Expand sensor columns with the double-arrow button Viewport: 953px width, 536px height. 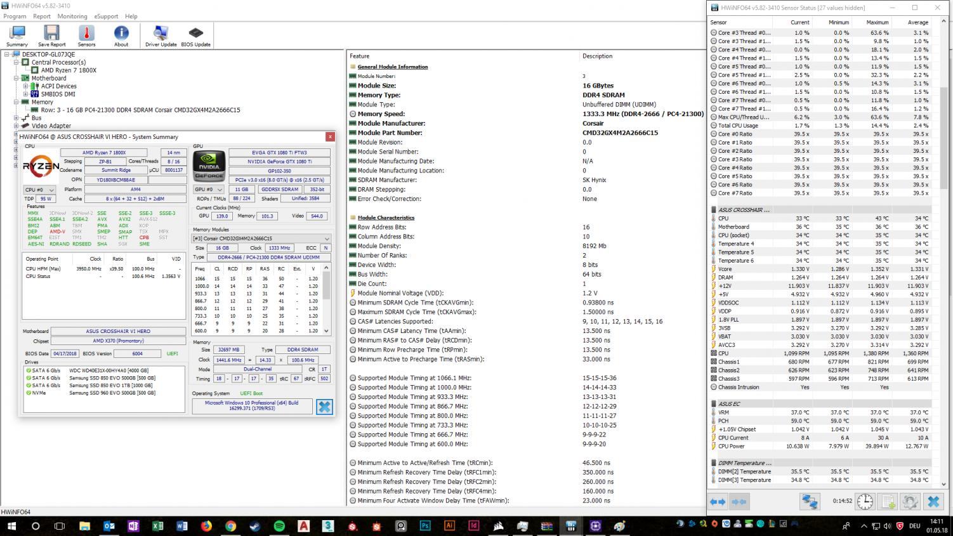(718, 502)
